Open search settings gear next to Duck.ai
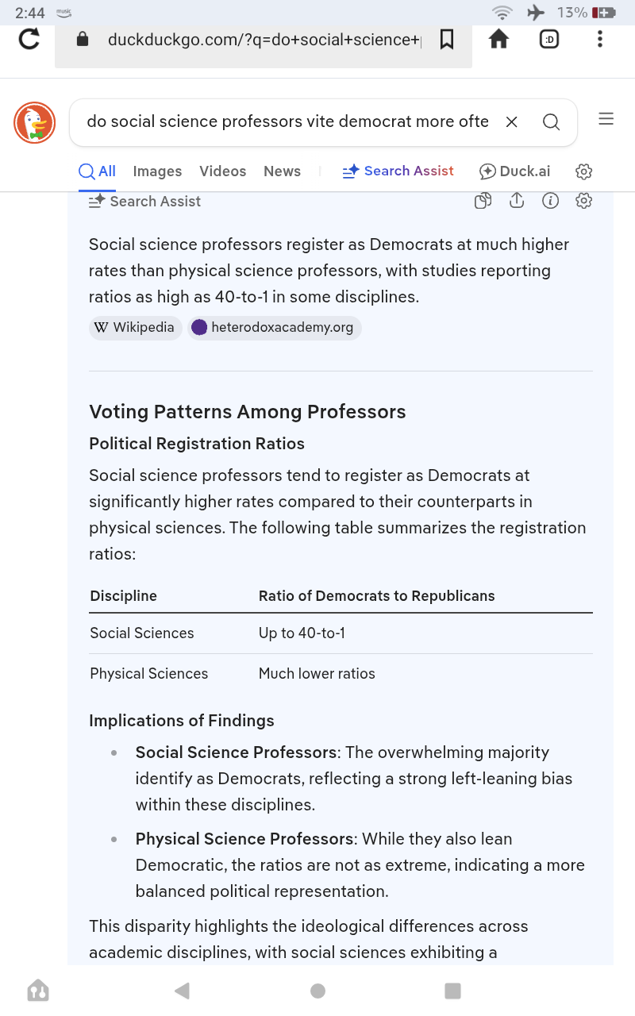The width and height of the screenshot is (635, 1016). click(x=584, y=171)
